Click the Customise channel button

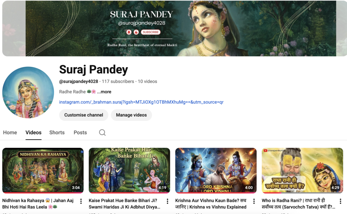point(84,115)
